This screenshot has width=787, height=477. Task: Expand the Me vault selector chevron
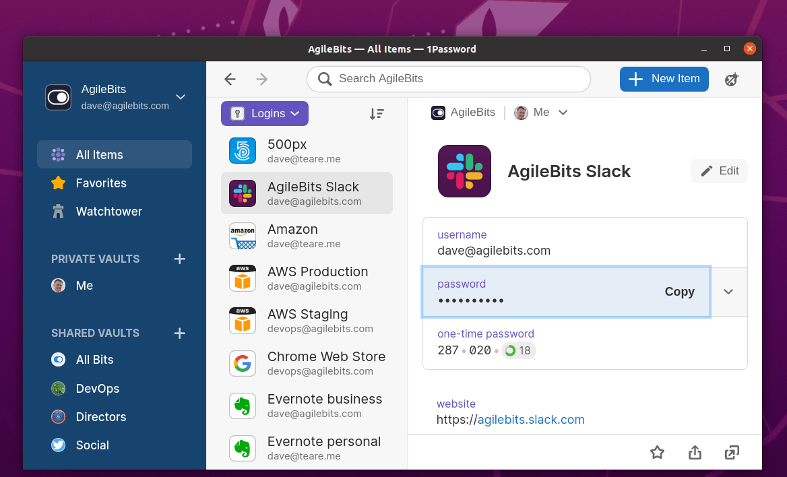tap(563, 113)
